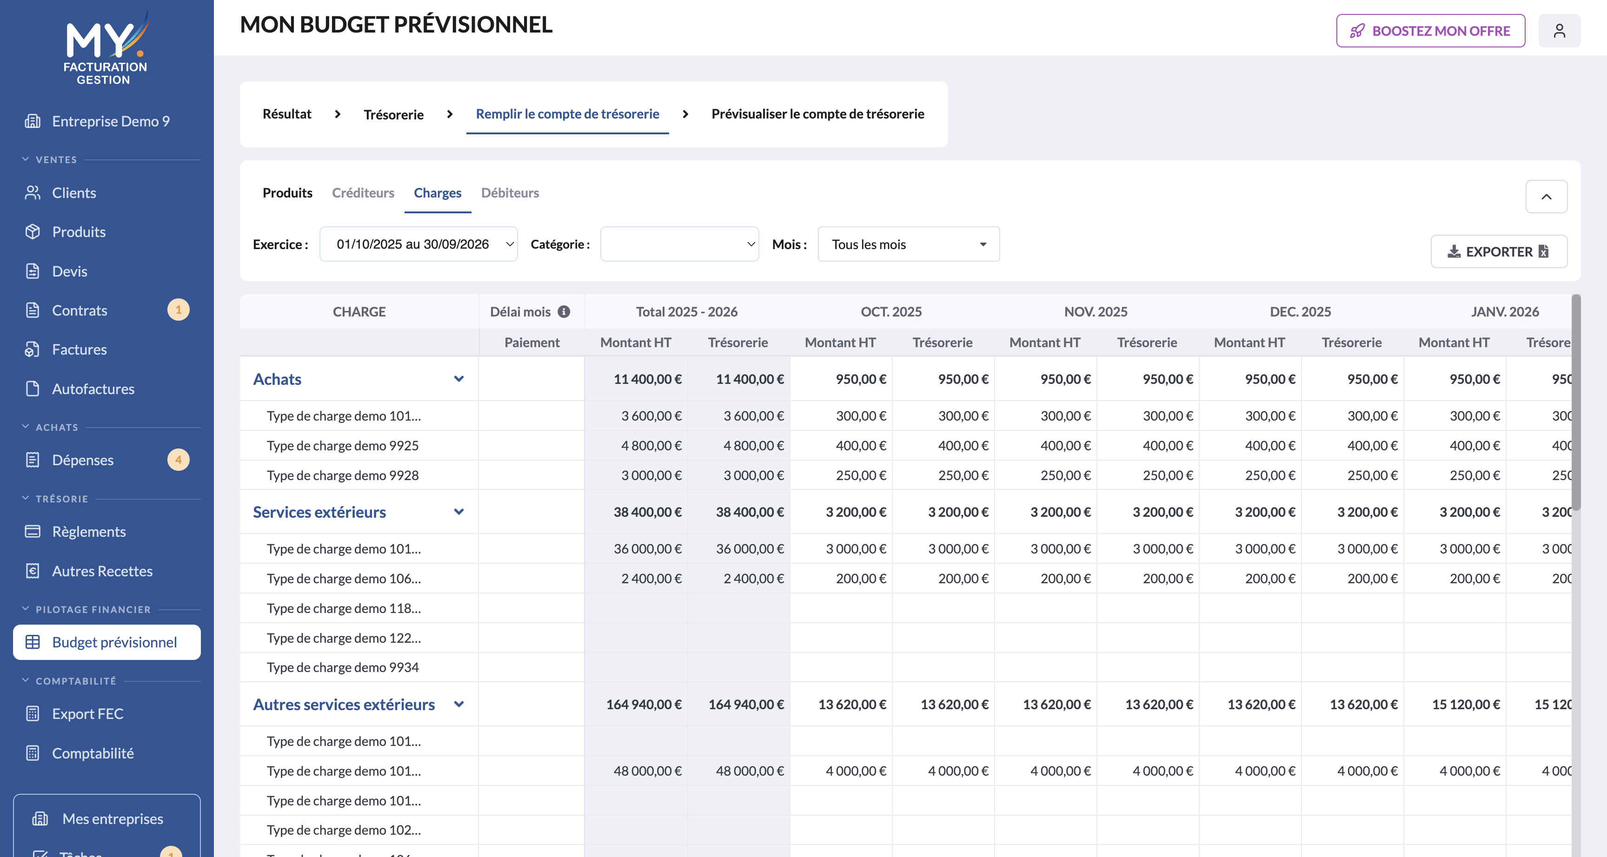Viewport: 1607px width, 857px height.
Task: Select the Charges tab
Action: (x=437, y=193)
